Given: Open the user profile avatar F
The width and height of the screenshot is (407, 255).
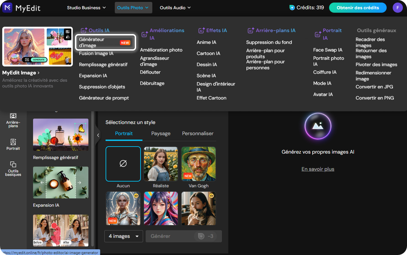Looking at the screenshot, I should [x=398, y=8].
